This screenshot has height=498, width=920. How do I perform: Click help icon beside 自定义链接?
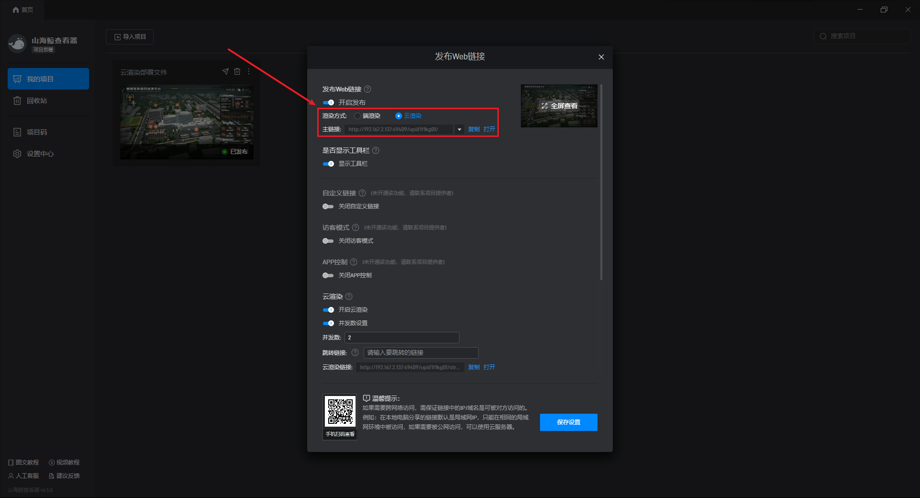362,193
